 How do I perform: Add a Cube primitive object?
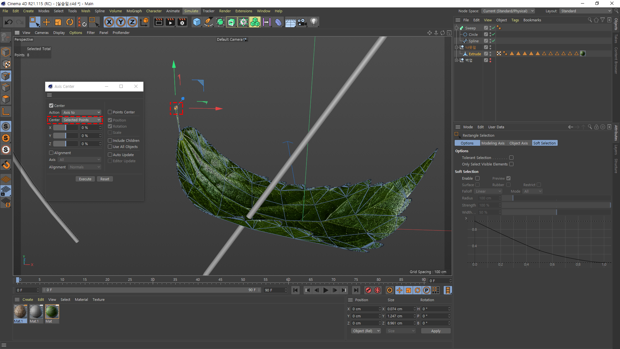pyautogui.click(x=197, y=22)
